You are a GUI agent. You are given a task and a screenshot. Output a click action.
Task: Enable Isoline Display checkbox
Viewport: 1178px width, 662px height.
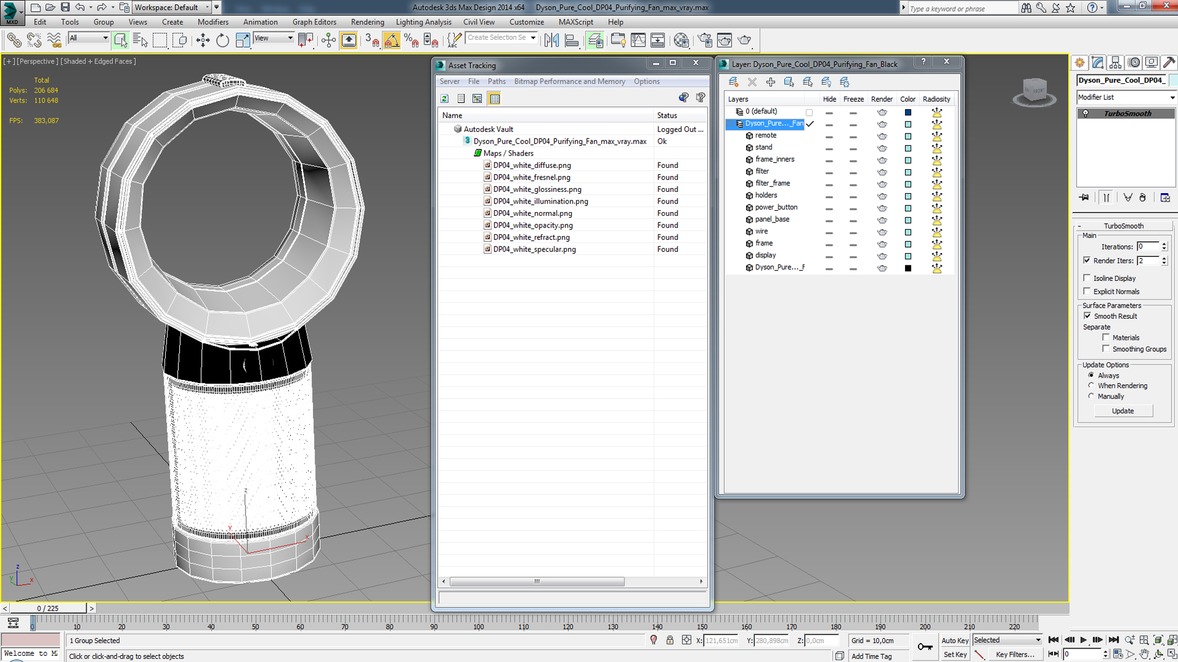[1087, 278]
